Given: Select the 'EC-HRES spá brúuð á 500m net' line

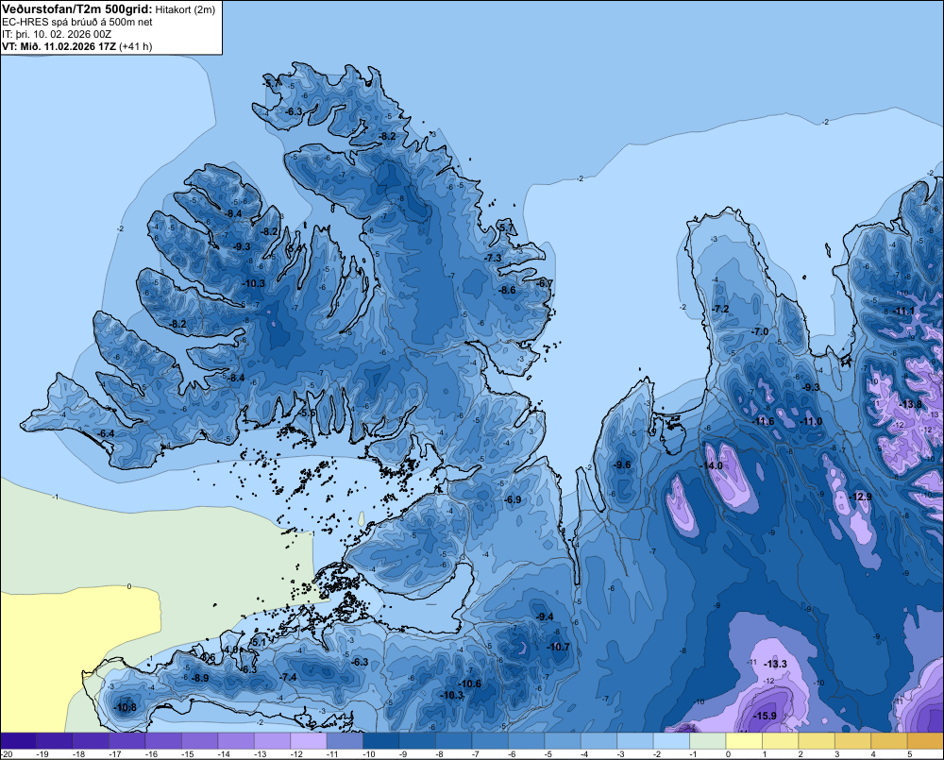Looking at the screenshot, I should tap(77, 22).
